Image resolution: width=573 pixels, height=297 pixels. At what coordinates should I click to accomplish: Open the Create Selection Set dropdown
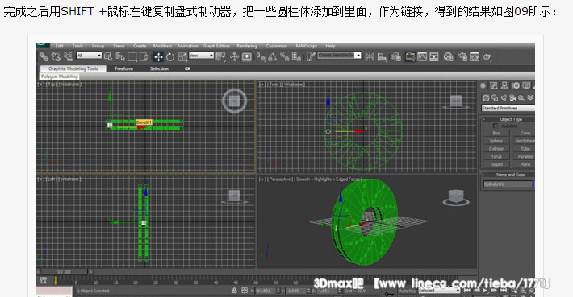coord(339,56)
